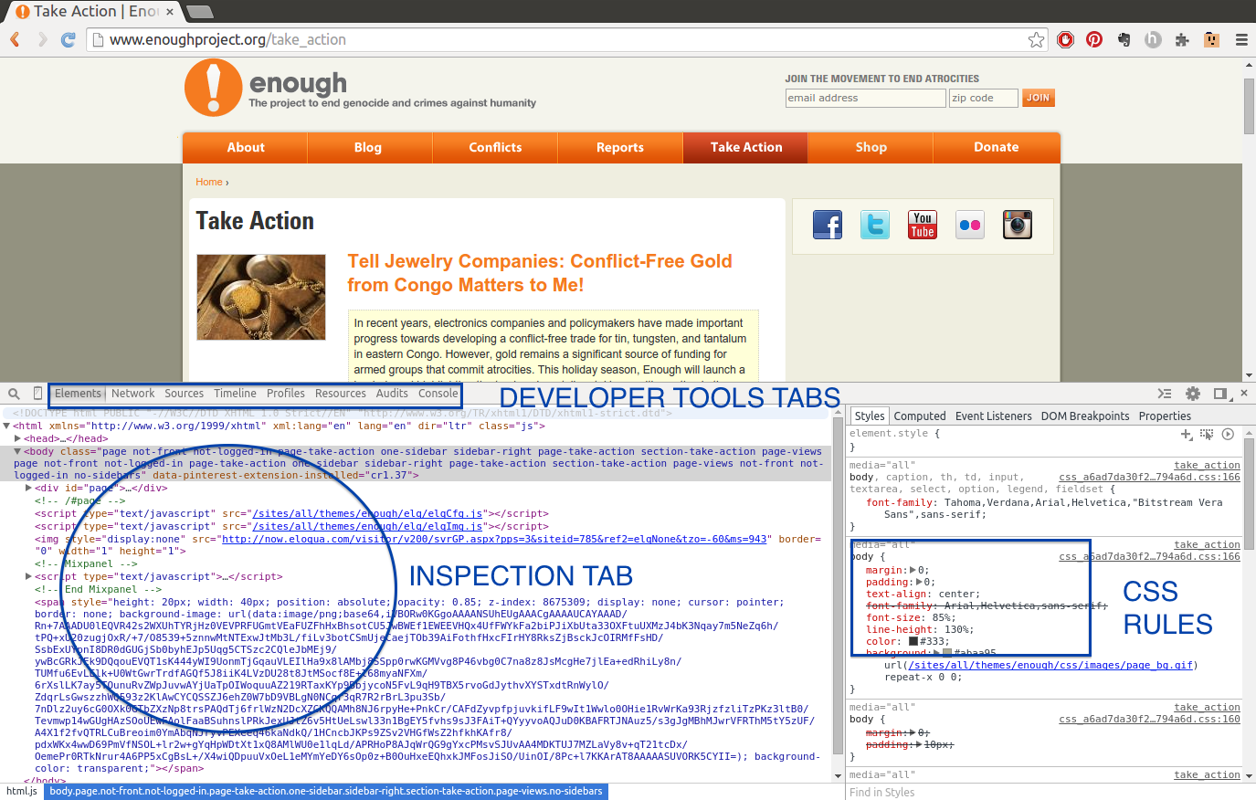Click the zip code input field

pos(984,98)
